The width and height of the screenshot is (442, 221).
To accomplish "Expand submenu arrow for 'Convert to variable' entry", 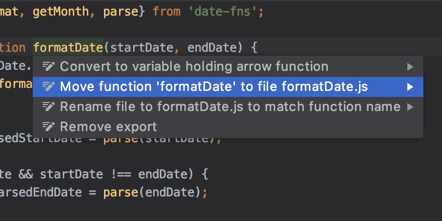I will click(410, 66).
